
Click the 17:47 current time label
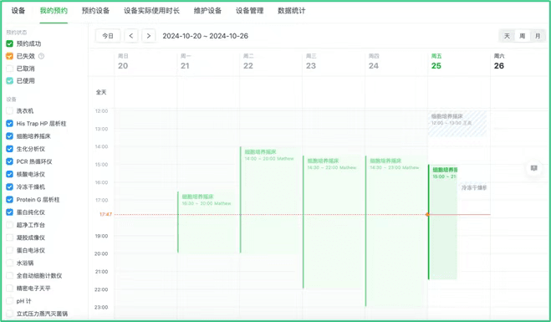(x=106, y=214)
